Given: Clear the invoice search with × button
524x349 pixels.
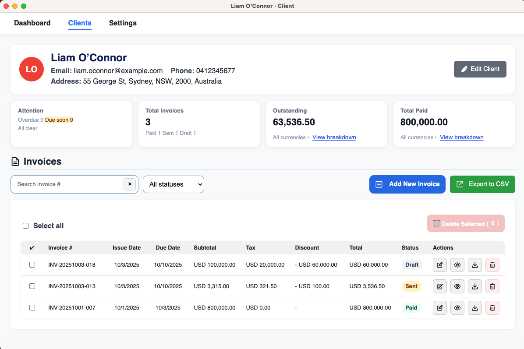Looking at the screenshot, I should tap(130, 184).
